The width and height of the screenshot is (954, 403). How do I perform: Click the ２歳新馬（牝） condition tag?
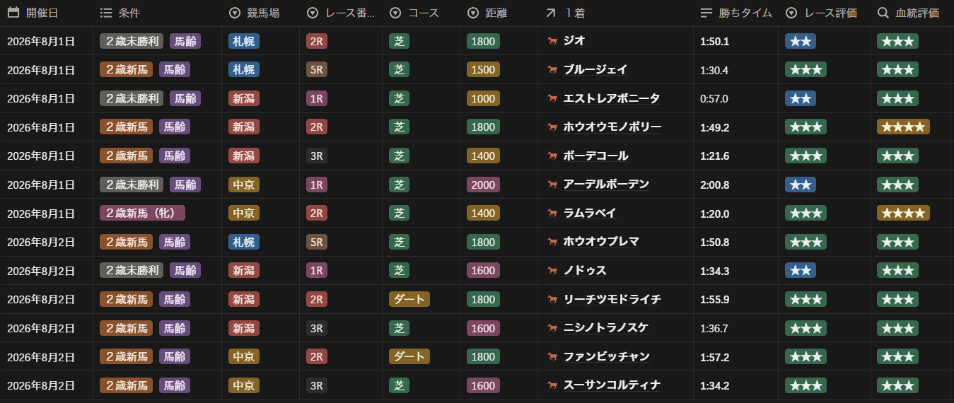pyautogui.click(x=142, y=213)
